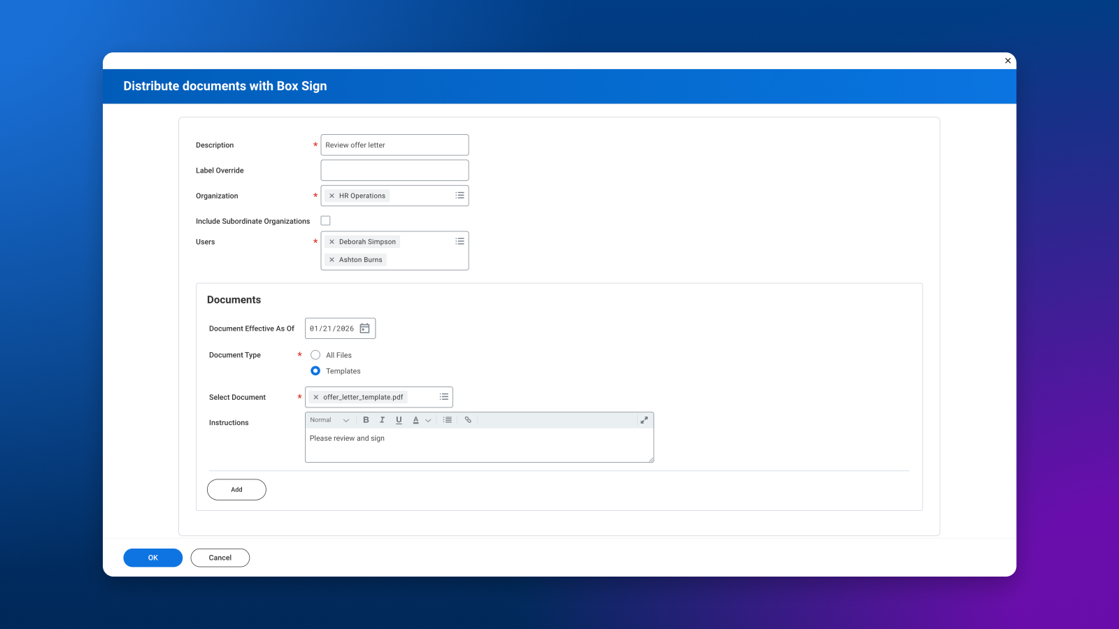Remove offer_letter_template.pdf from Select Document
This screenshot has height=629, width=1119.
316,397
